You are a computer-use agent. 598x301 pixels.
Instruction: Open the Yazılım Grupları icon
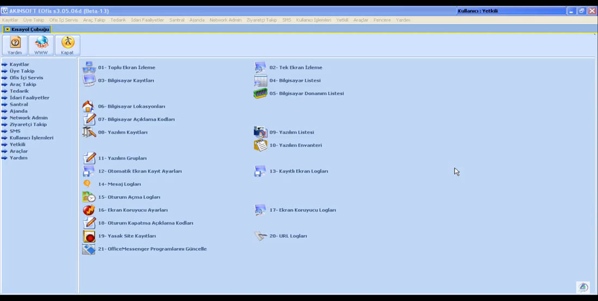point(89,158)
